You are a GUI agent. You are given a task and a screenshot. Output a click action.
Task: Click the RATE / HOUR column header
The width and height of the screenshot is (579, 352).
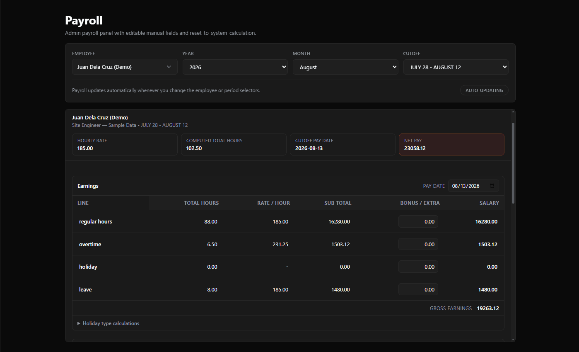[273, 203]
